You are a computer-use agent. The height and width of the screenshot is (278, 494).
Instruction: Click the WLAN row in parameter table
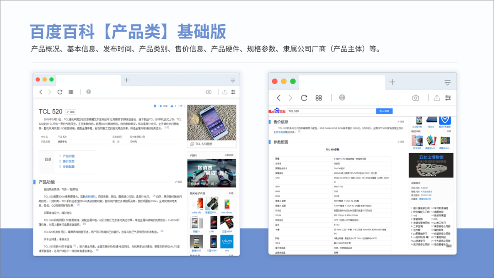tap(333, 215)
